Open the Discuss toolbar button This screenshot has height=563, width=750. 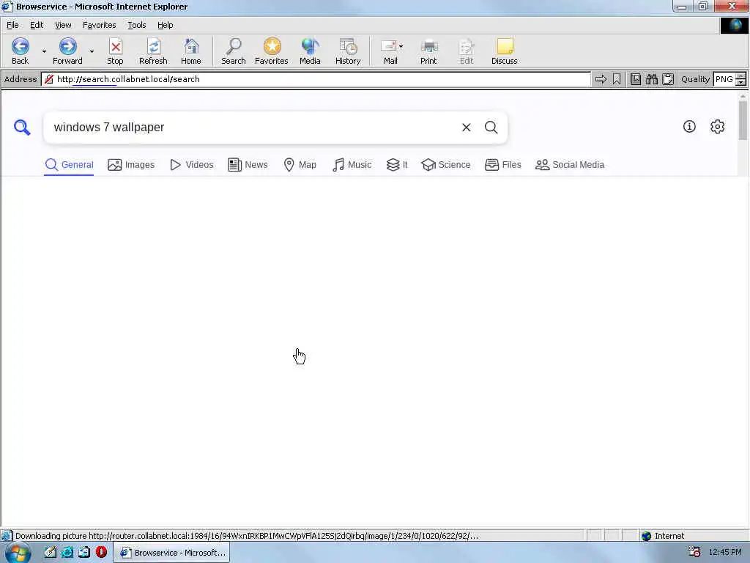point(504,51)
